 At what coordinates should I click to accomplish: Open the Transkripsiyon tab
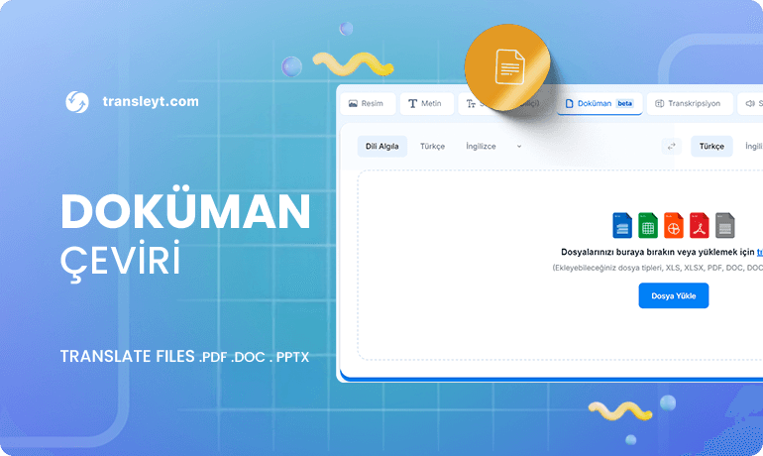(690, 103)
